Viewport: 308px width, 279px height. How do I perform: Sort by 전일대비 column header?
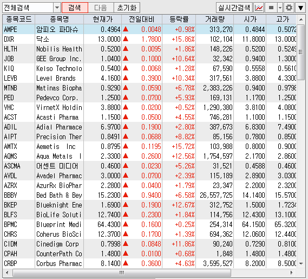click(142, 20)
